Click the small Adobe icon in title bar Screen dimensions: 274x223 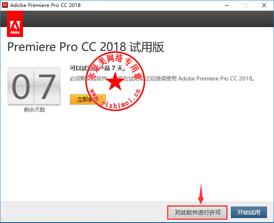pos(5,5)
